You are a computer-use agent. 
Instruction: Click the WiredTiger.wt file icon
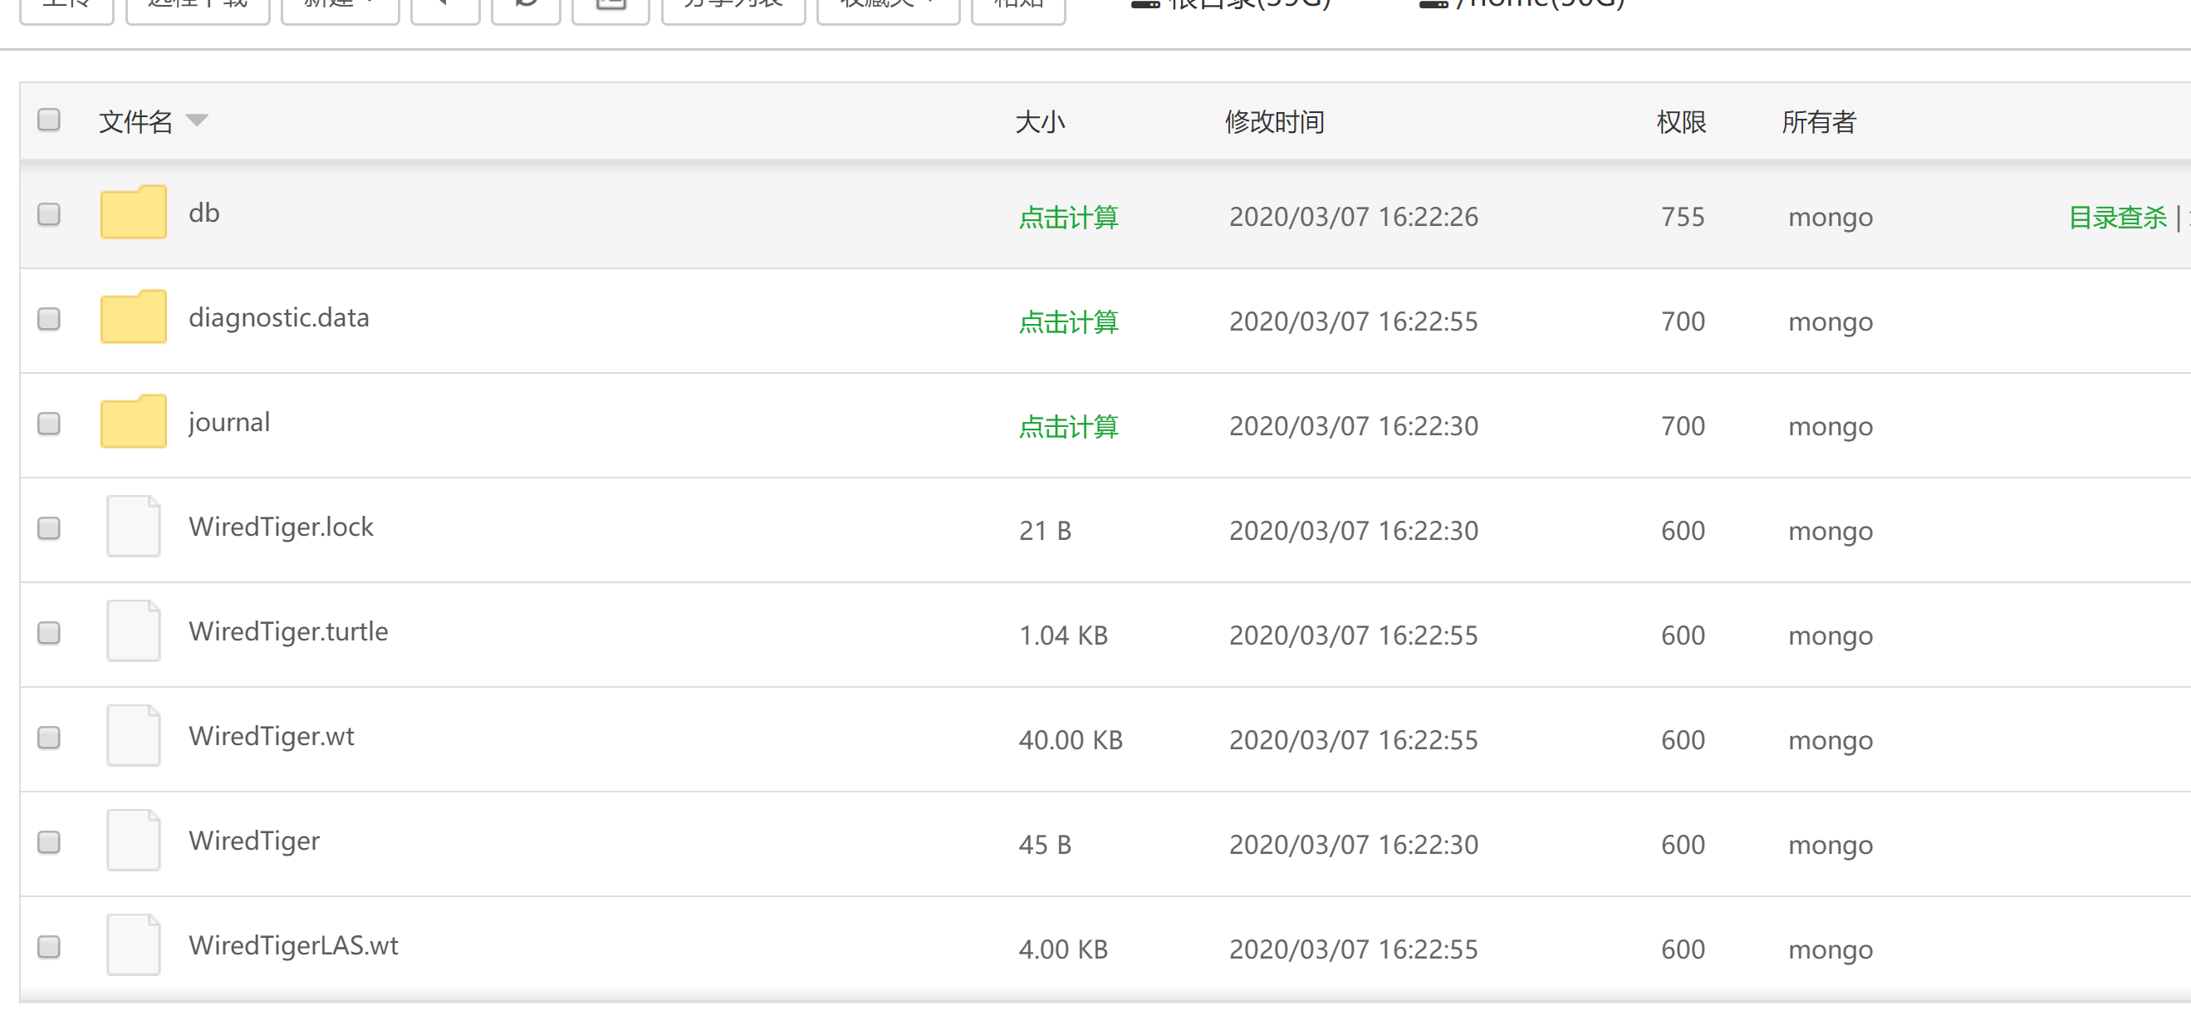[133, 736]
